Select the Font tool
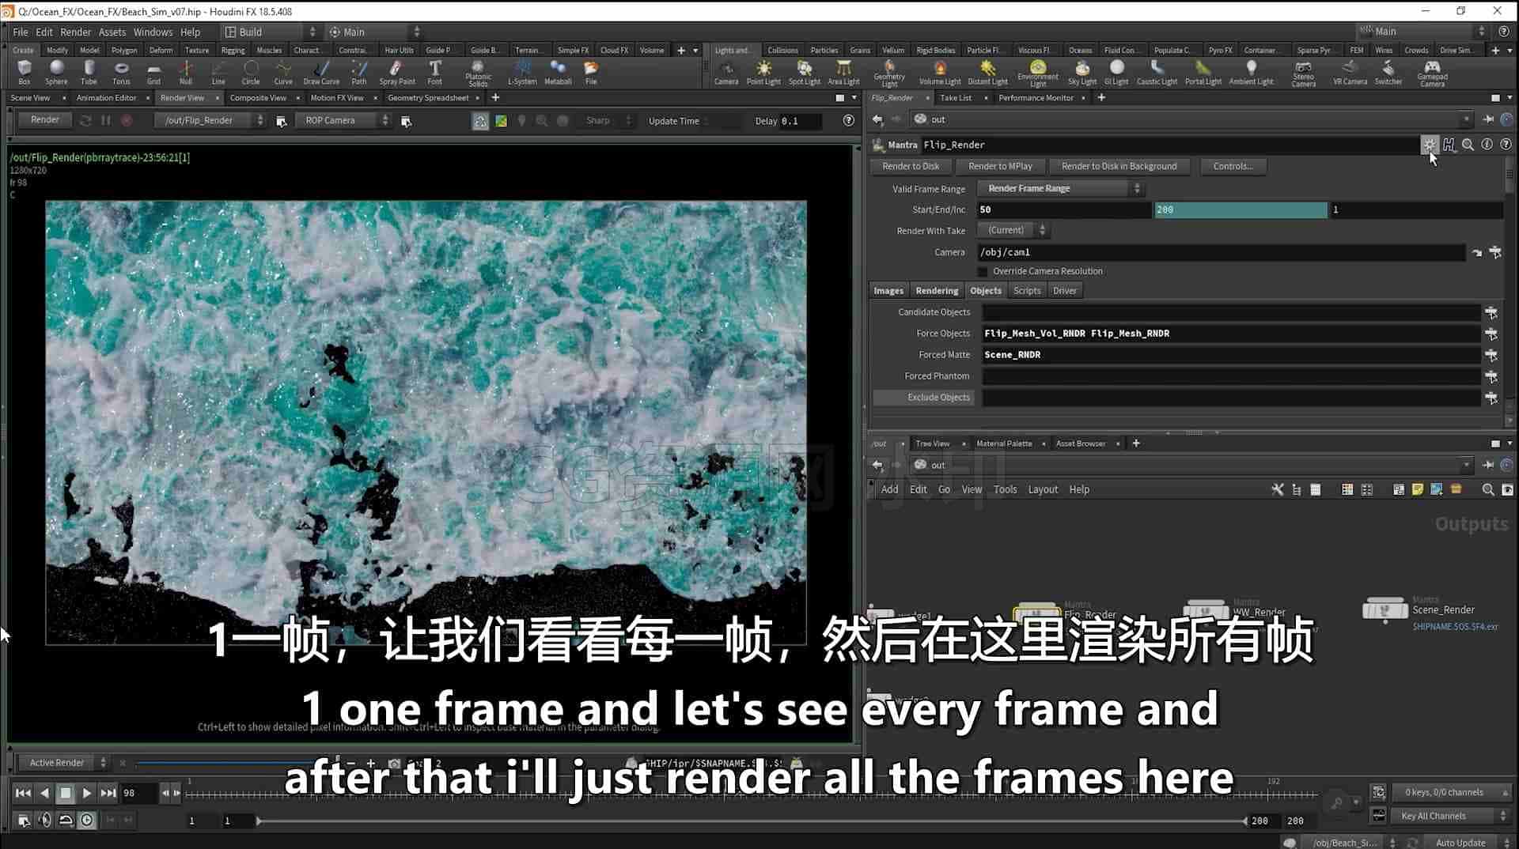This screenshot has height=849, width=1519. pos(434,72)
